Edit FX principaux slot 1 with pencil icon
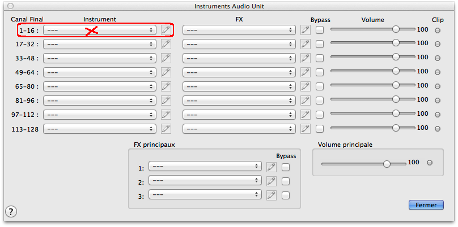The image size is (458, 227). click(272, 167)
